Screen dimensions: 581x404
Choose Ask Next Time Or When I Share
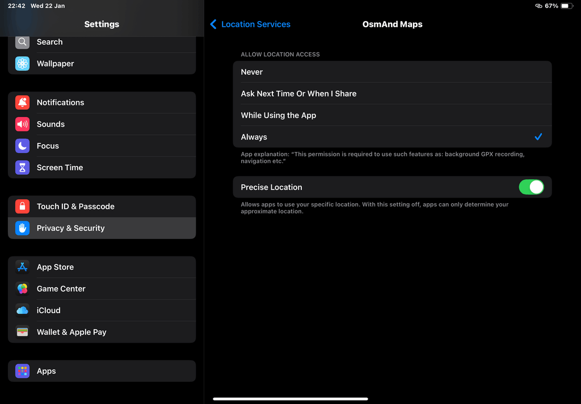click(392, 94)
